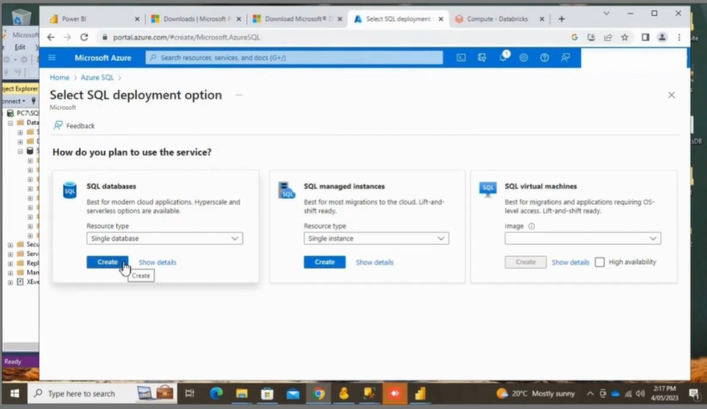Viewport: 707px width, 409px height.
Task: Close the Select SQL deployment option blade
Action: click(x=672, y=95)
